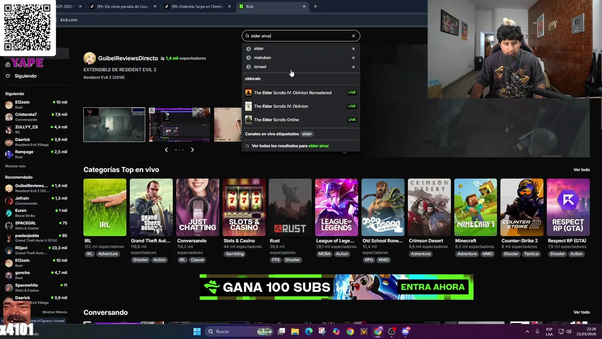The height and width of the screenshot is (339, 602).
Task: Go to next featured stream arrow
Action: pyautogui.click(x=192, y=150)
